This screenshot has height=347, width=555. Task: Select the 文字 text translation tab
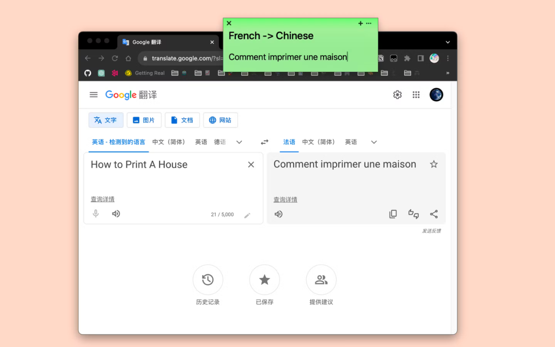coord(106,120)
